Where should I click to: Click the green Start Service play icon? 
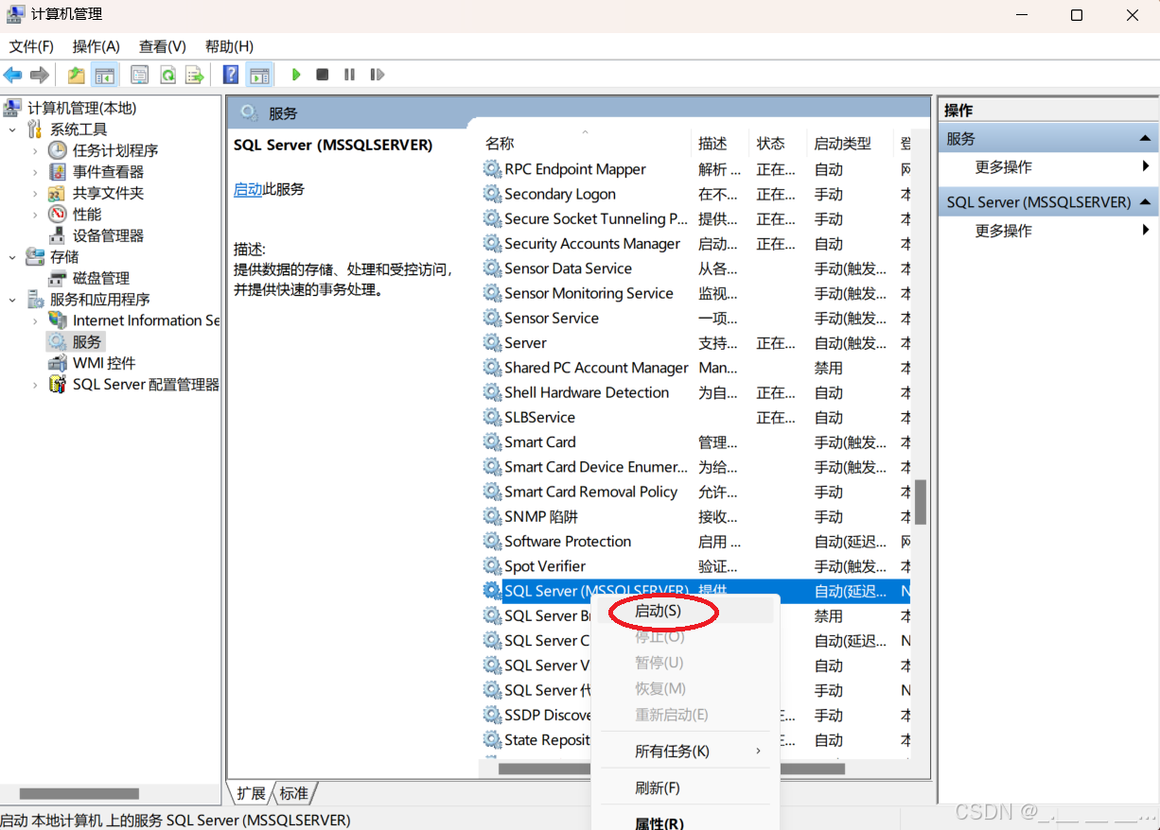296,75
